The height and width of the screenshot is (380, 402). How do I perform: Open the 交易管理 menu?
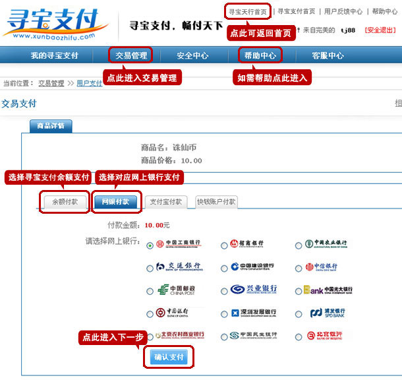pyautogui.click(x=130, y=55)
